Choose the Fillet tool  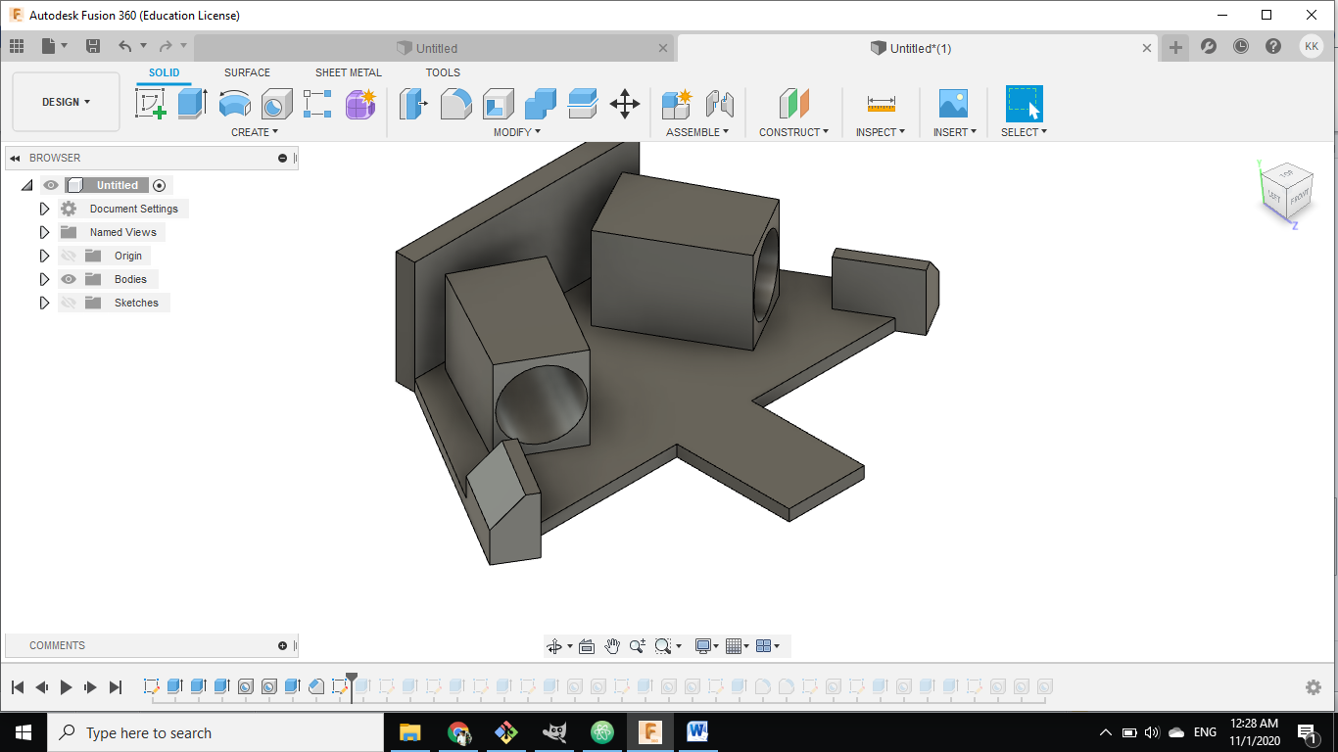(x=455, y=103)
